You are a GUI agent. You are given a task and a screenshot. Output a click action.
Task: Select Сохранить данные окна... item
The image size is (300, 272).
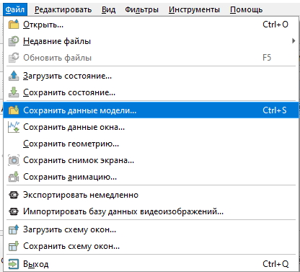click(x=151, y=127)
